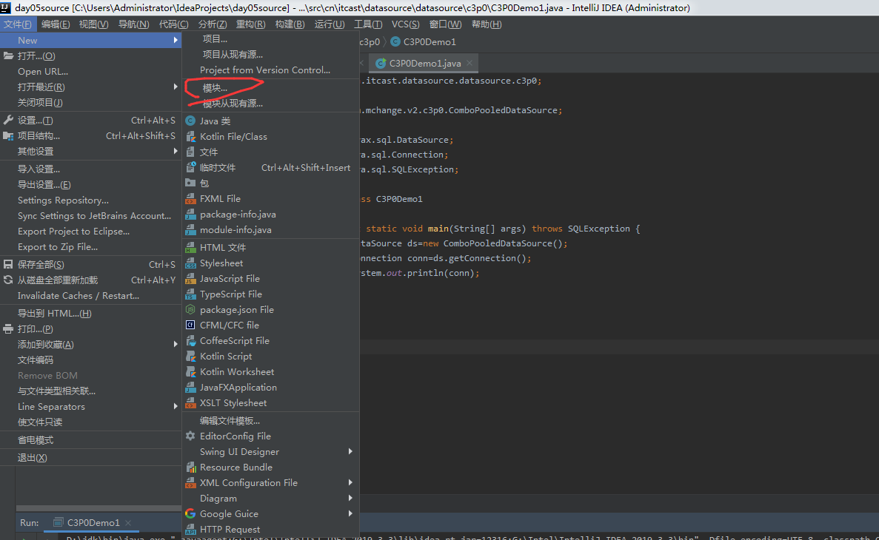Click the XSLT Stylesheet icon
The height and width of the screenshot is (540, 879).
190,402
